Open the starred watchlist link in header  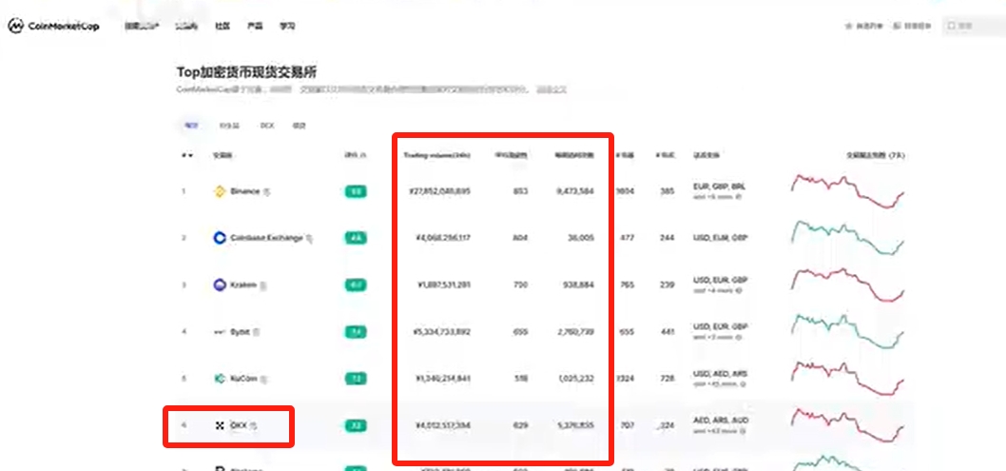tap(864, 27)
